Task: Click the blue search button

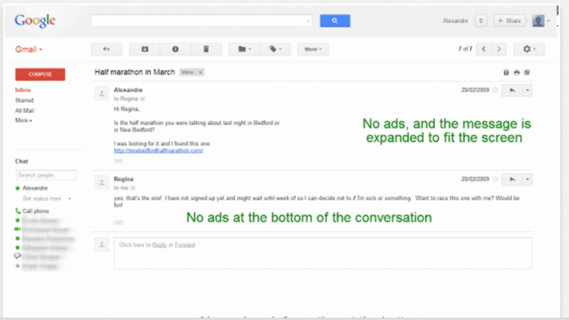Action: pyautogui.click(x=334, y=21)
